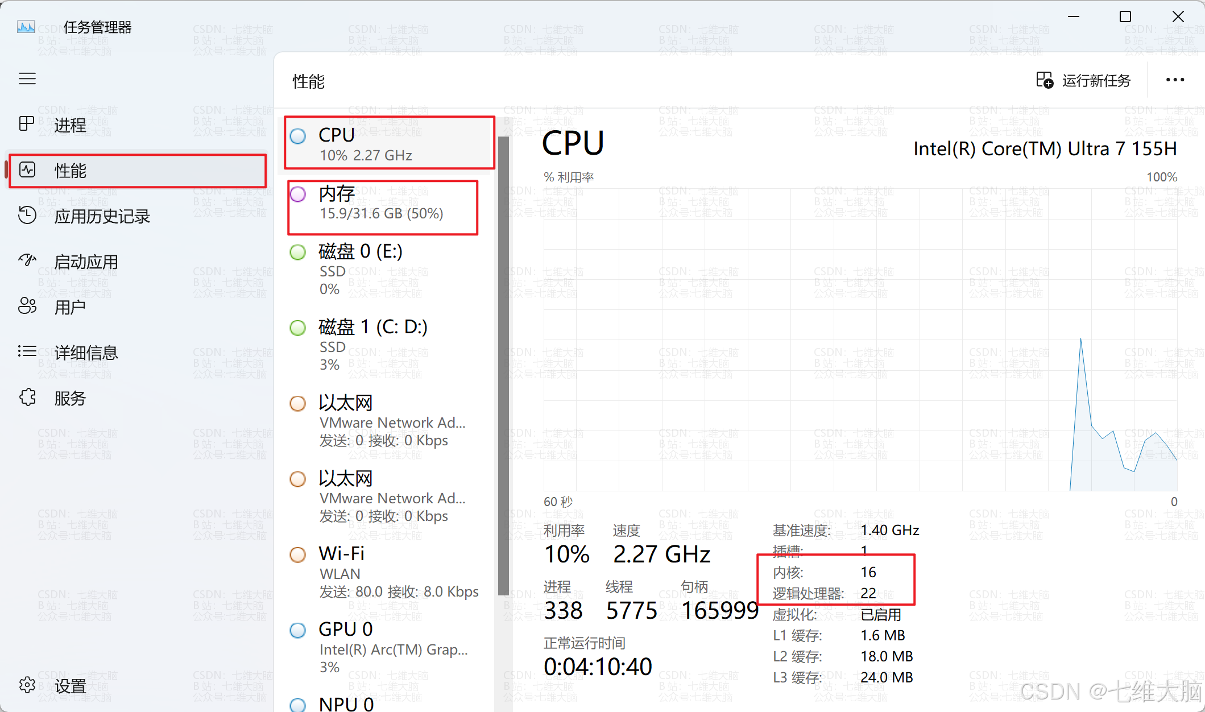Open the three-dot more options menu
1205x712 pixels.
pos(1175,80)
